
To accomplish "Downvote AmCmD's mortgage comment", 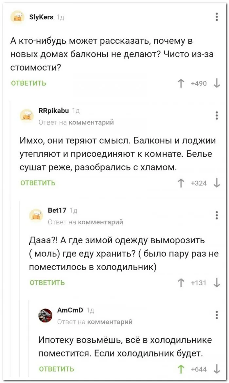I will click(x=216, y=369).
